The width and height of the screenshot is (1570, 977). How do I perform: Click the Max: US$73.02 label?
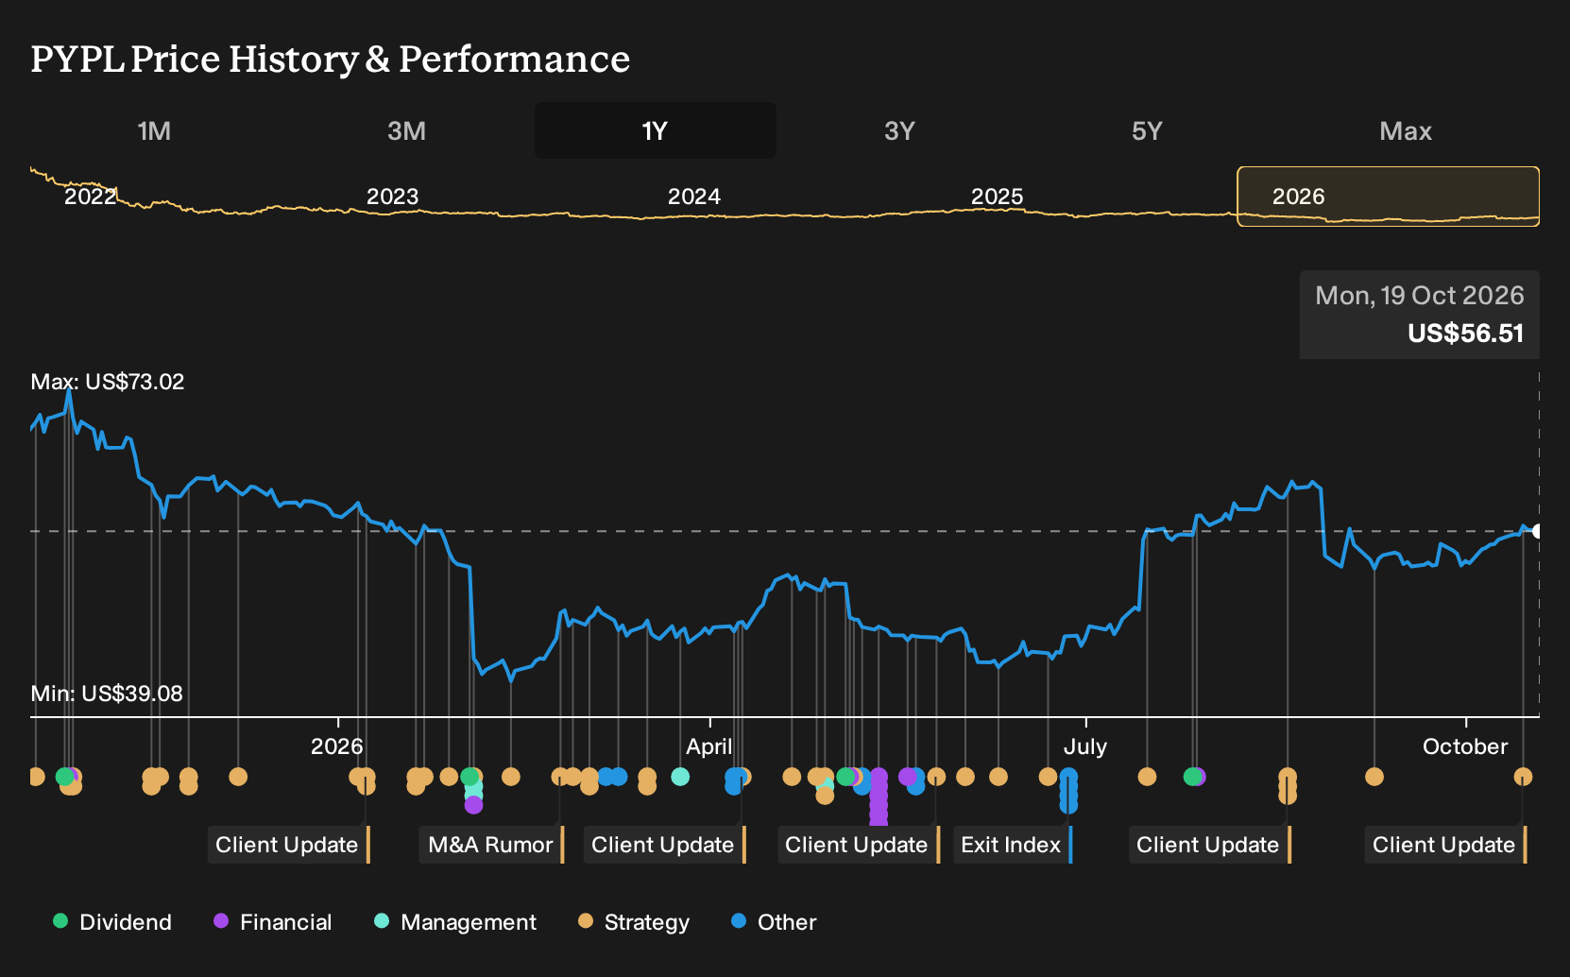(108, 382)
